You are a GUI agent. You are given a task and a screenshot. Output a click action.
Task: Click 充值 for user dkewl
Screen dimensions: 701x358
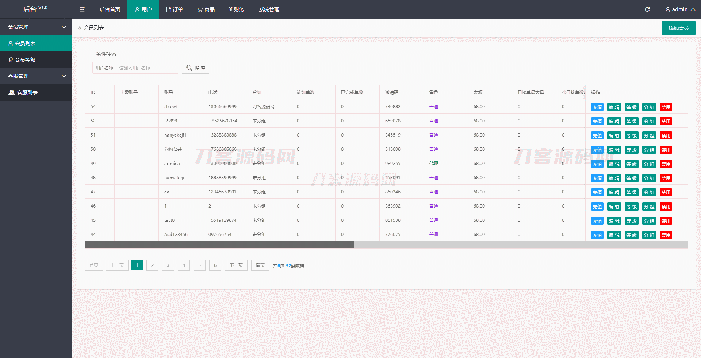click(x=597, y=107)
